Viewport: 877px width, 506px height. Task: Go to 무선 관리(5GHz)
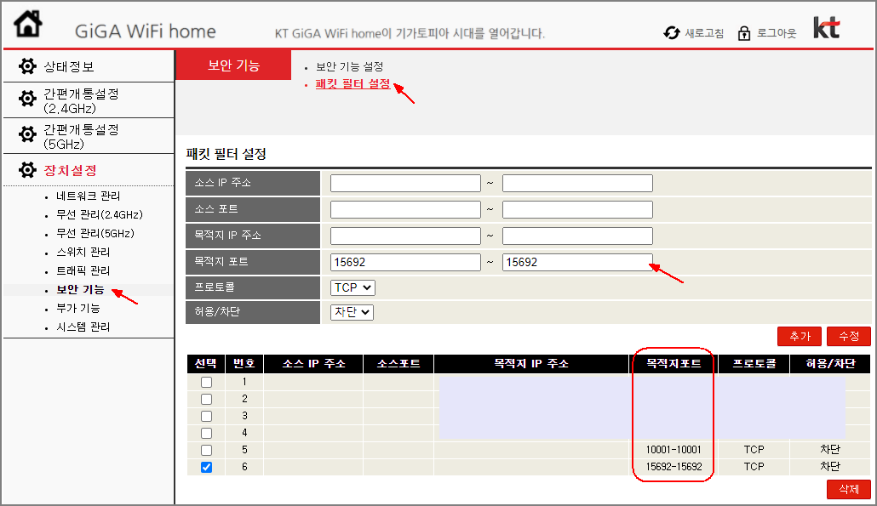[95, 233]
